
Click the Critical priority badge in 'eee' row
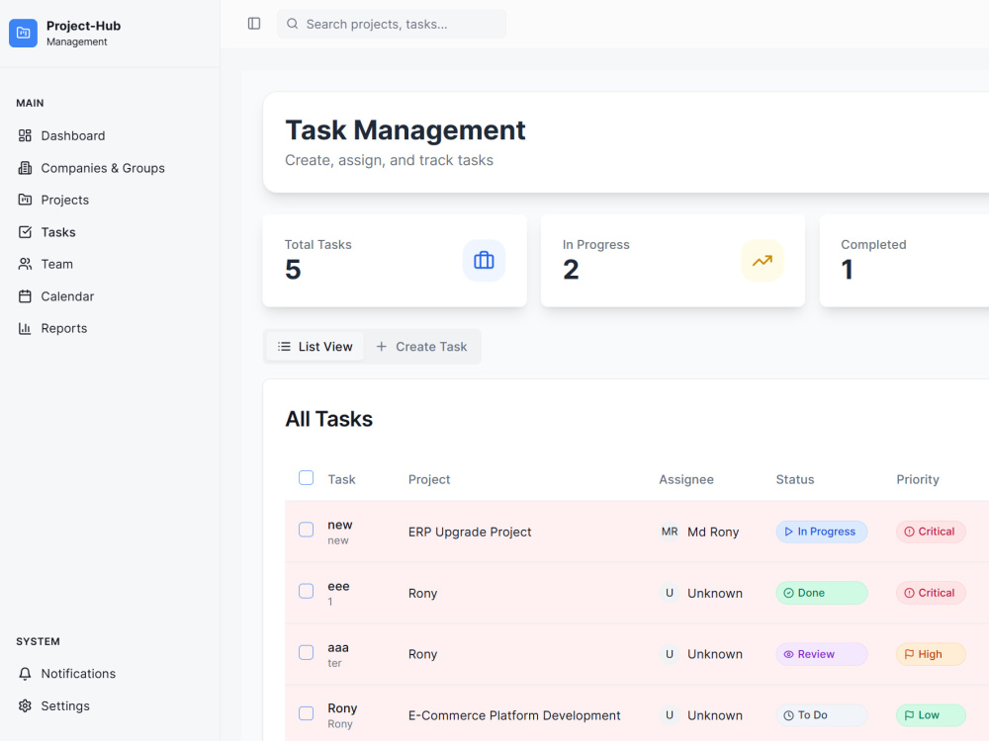[x=931, y=593]
